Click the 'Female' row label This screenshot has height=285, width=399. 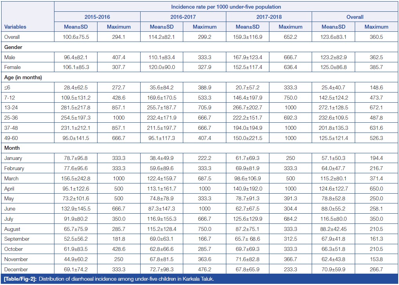(13, 67)
